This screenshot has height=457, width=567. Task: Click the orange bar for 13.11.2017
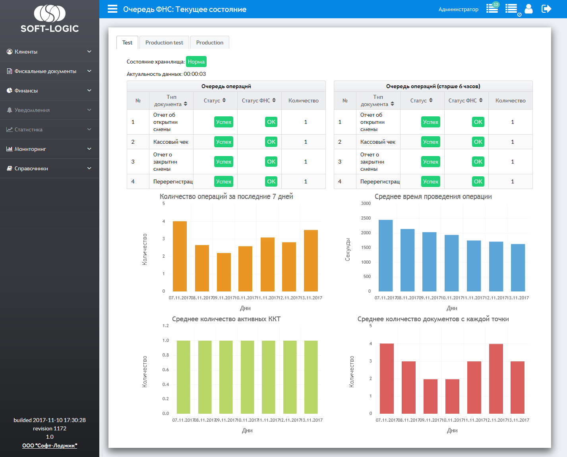pos(311,260)
